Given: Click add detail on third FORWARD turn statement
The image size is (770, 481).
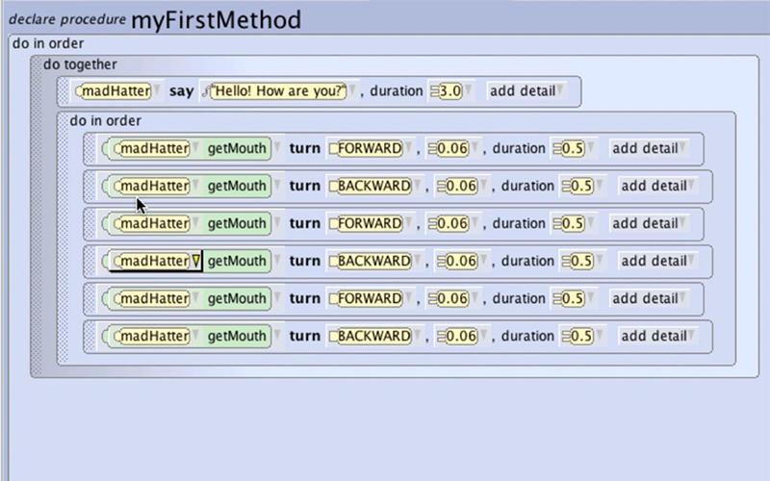Looking at the screenshot, I should point(649,298).
